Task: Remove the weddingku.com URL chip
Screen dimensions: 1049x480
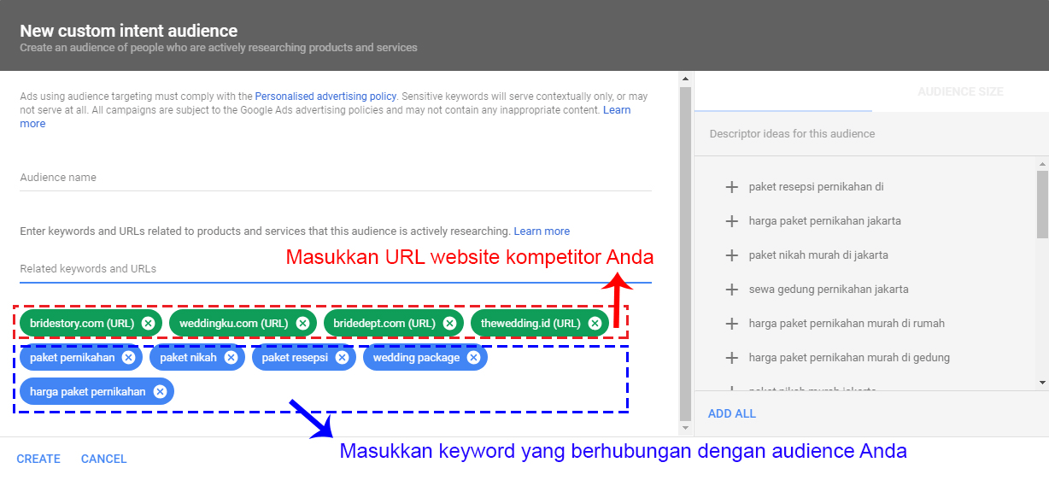Action: [302, 323]
